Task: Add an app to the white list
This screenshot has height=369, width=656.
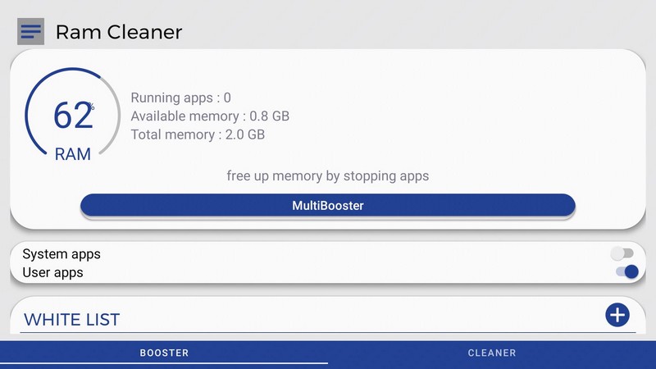Action: [x=617, y=315]
